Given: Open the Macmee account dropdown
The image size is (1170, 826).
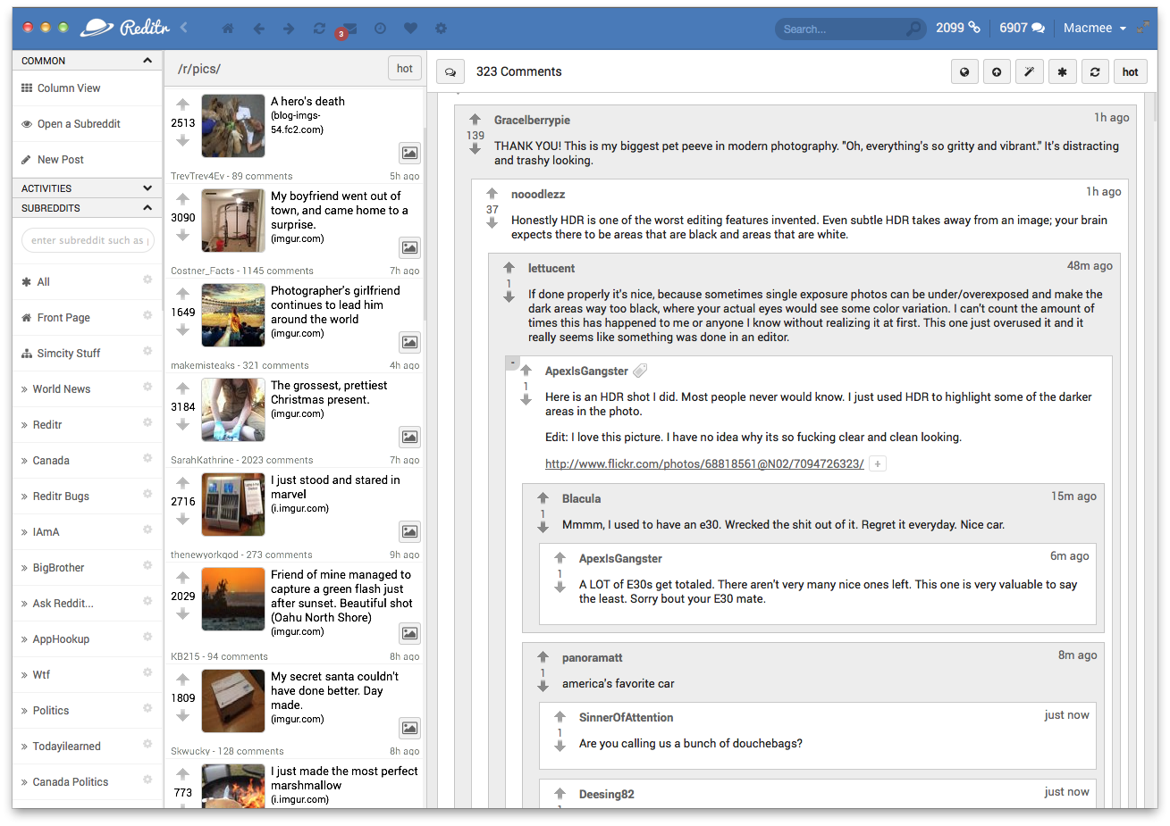Looking at the screenshot, I should tap(1094, 29).
